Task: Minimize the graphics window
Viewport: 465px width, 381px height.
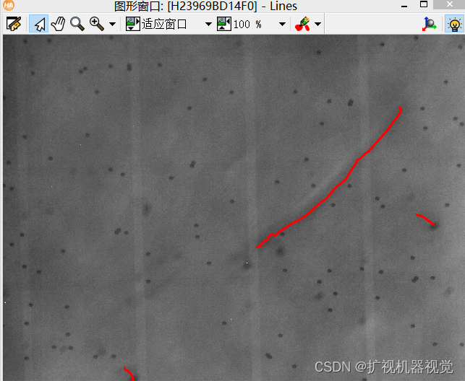Action: tap(404, 6)
